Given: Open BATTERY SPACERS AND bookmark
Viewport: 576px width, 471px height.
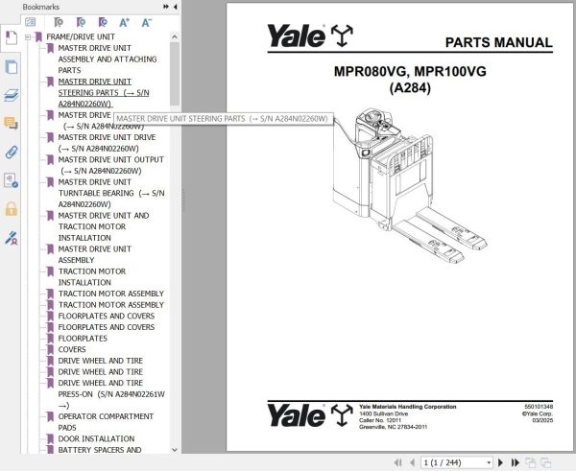Looking at the screenshot, I should point(100,450).
